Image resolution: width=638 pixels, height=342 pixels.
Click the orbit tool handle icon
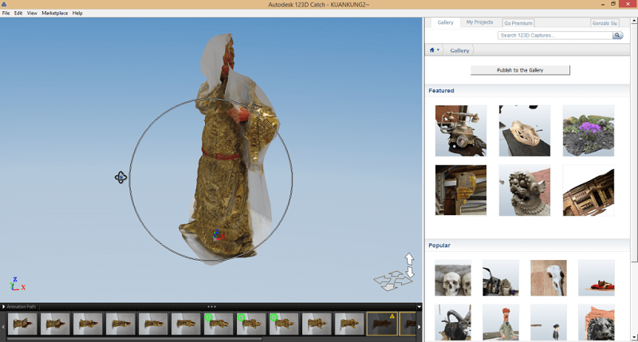[120, 177]
